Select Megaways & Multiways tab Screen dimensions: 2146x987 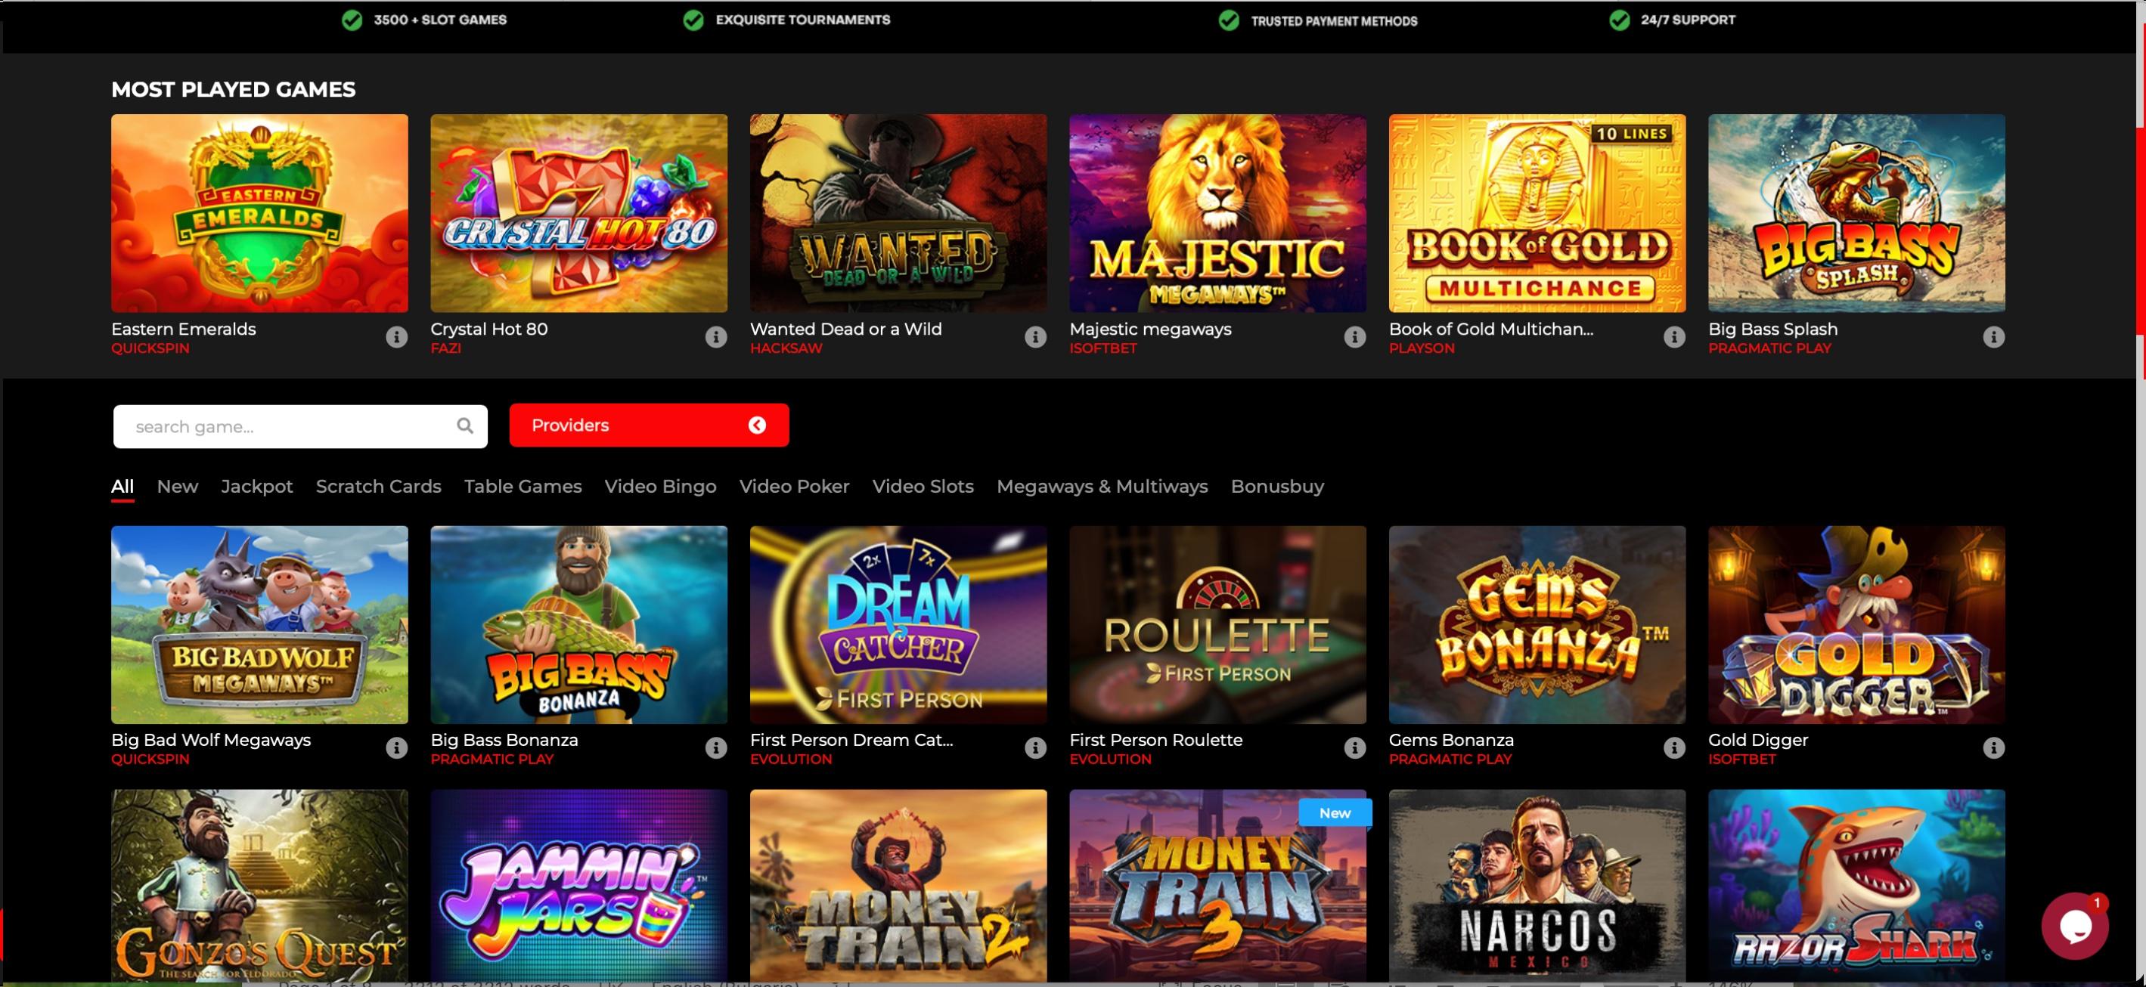tap(1102, 487)
